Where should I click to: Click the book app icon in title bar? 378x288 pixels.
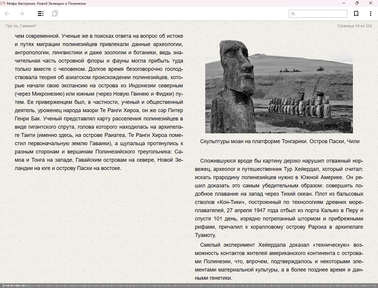pyautogui.click(x=3, y=3)
